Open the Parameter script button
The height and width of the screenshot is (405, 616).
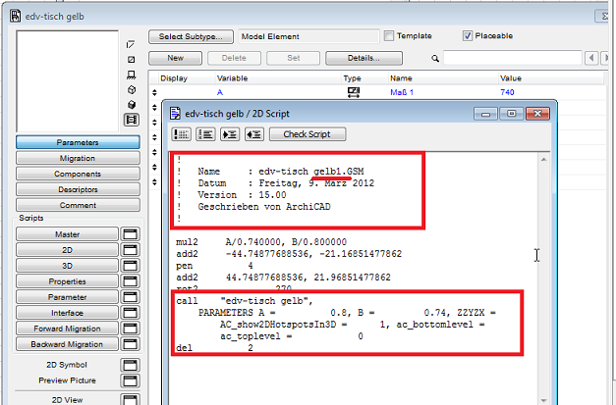pos(67,297)
